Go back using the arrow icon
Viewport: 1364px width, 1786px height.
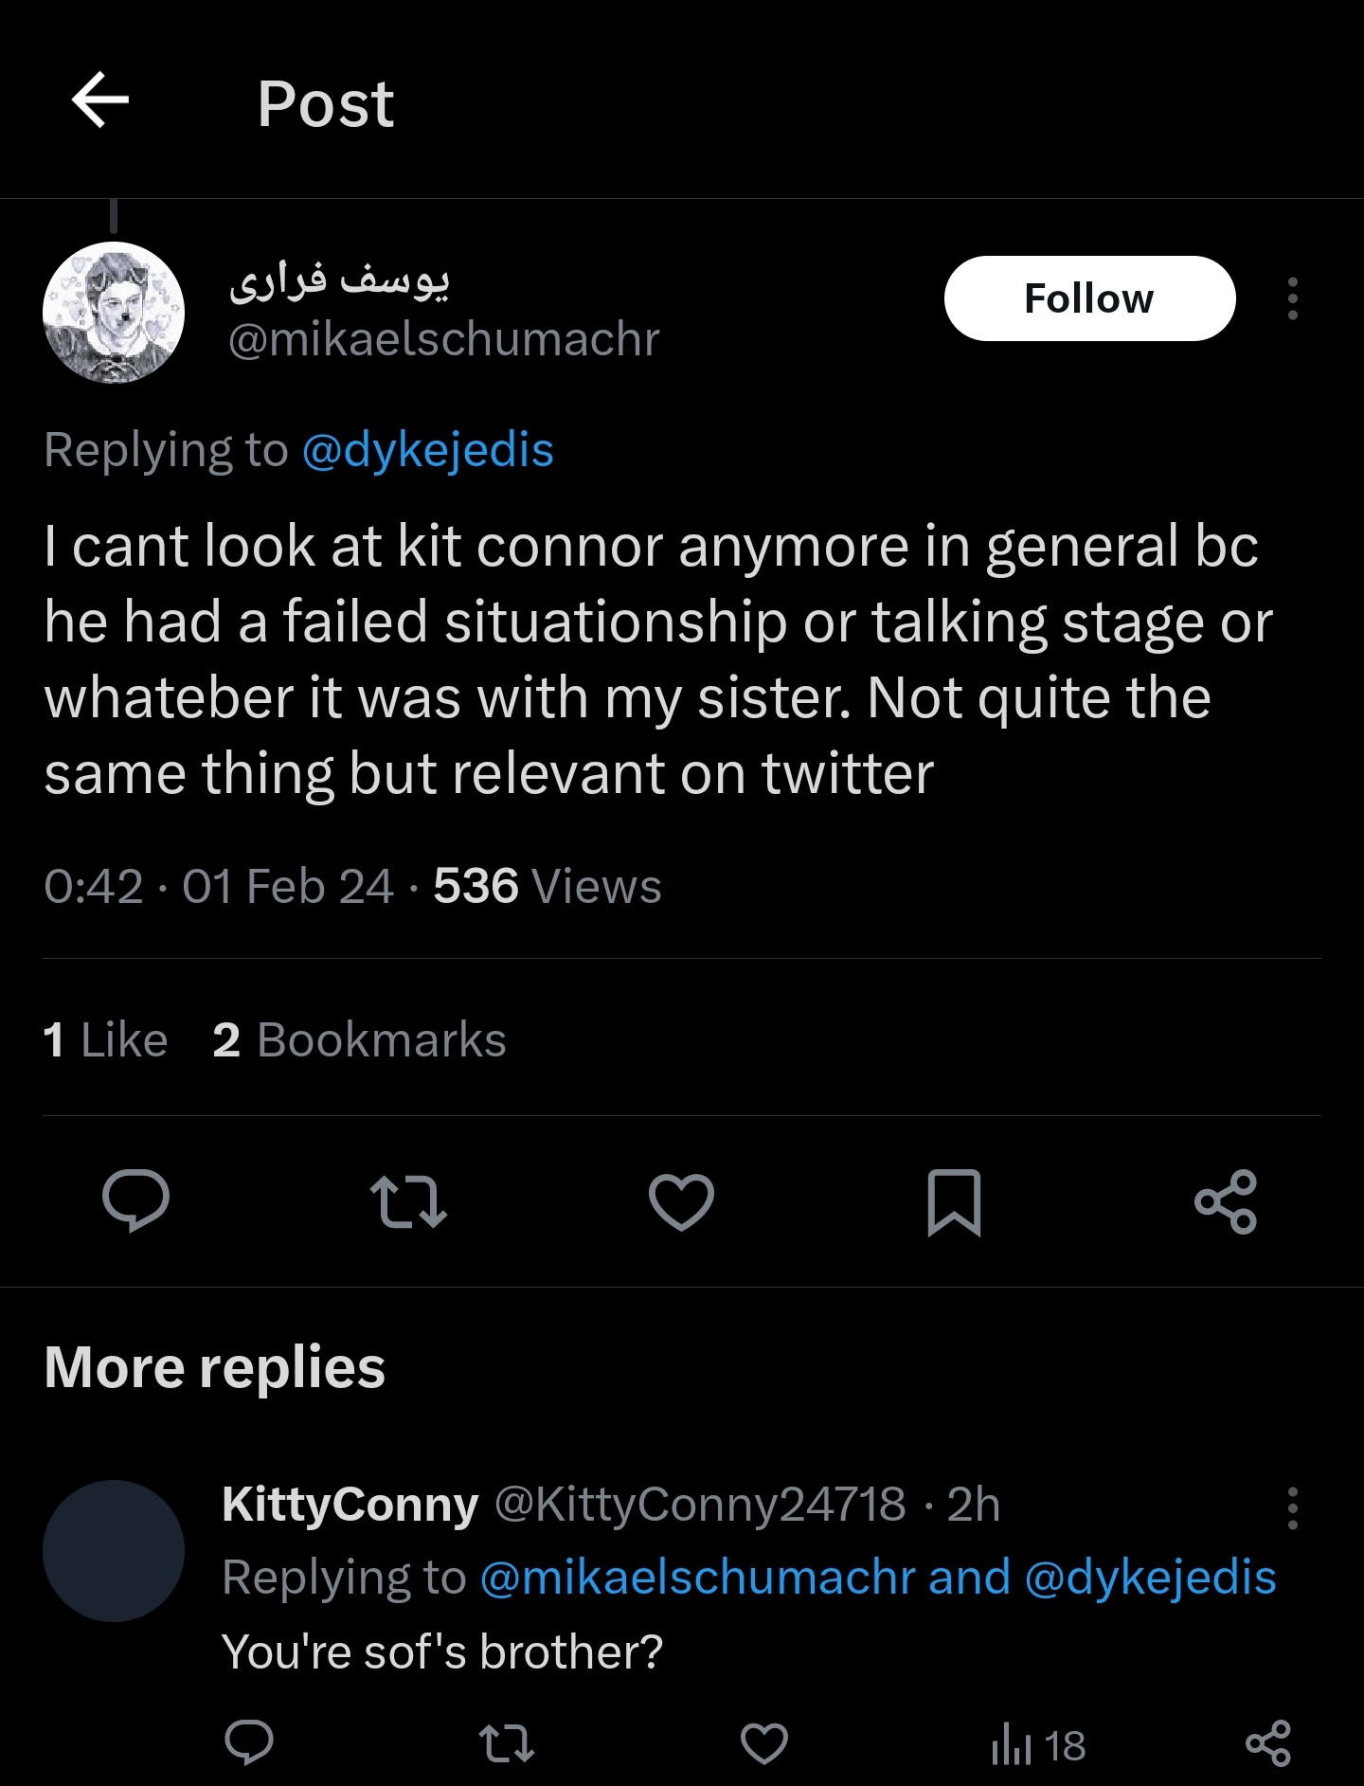(100, 100)
